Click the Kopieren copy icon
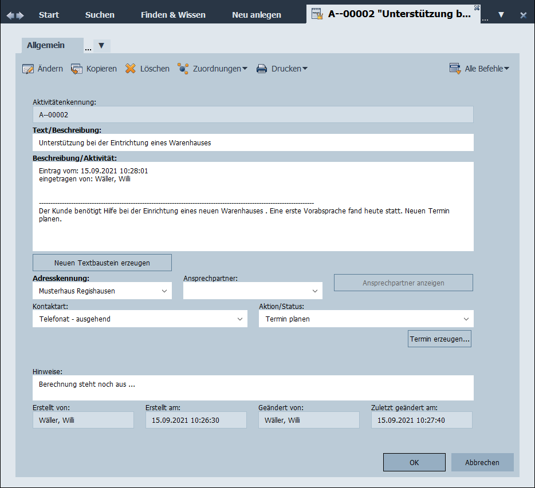This screenshot has width=535, height=488. click(77, 69)
